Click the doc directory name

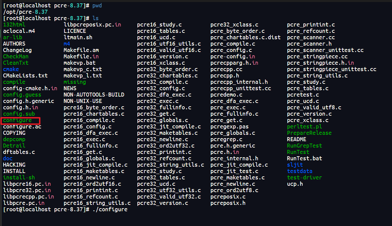tap(8, 158)
